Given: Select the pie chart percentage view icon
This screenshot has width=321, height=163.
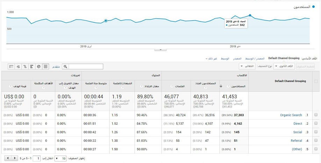Looking at the screenshot, I should [39, 67].
